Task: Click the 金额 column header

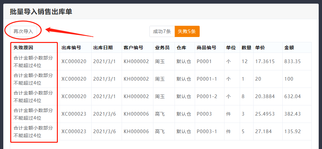Action: click(289, 48)
